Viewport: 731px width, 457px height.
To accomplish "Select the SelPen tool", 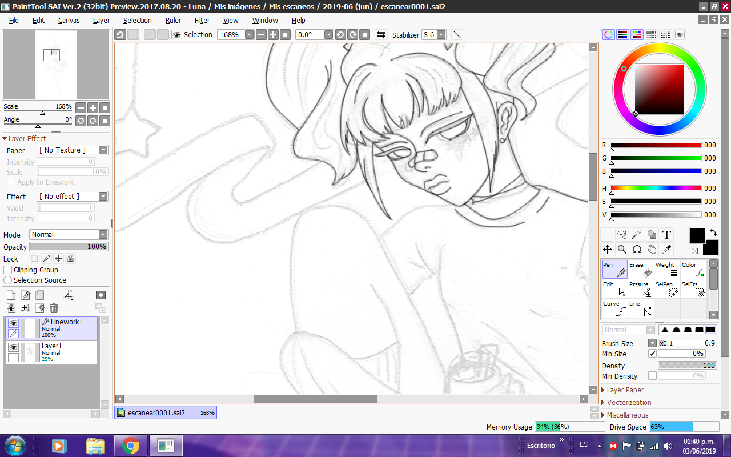I will pos(667,289).
